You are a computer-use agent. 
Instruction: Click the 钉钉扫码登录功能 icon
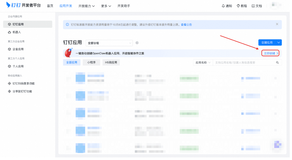(9, 84)
